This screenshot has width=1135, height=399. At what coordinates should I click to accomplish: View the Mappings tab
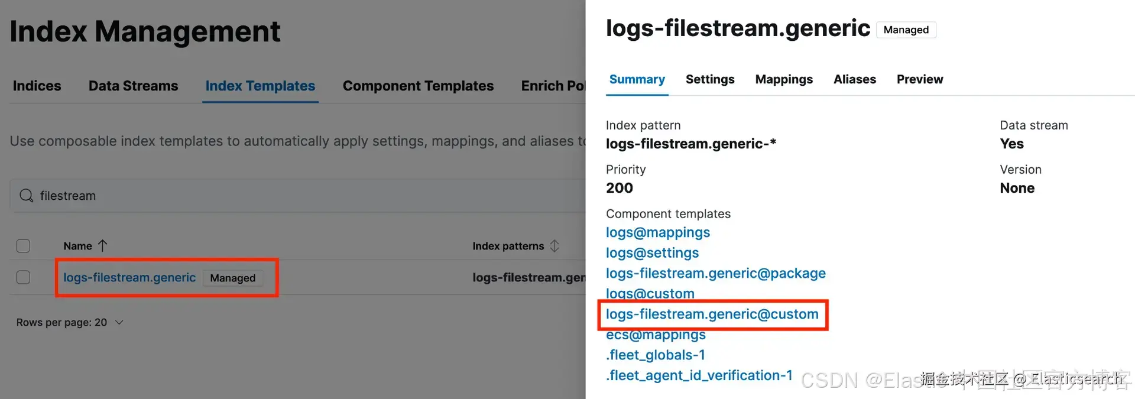tap(784, 79)
